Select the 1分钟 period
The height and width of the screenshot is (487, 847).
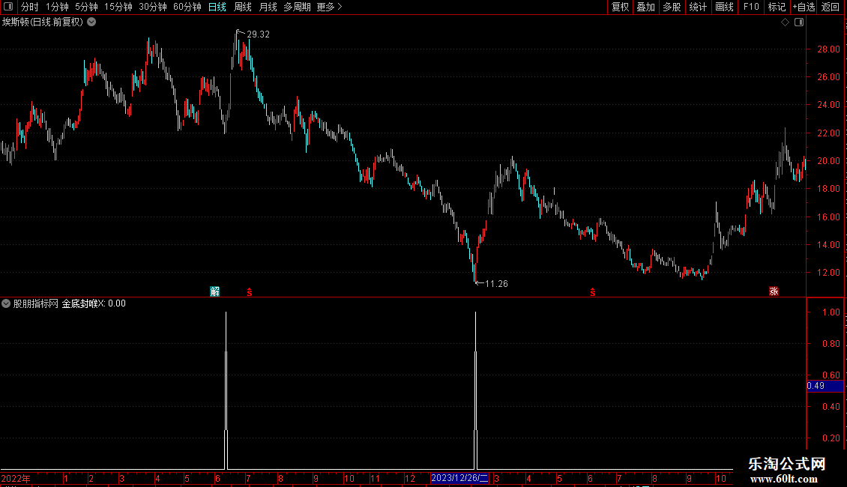coord(57,7)
